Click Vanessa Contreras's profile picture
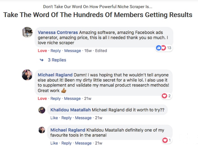 [x=27, y=32]
